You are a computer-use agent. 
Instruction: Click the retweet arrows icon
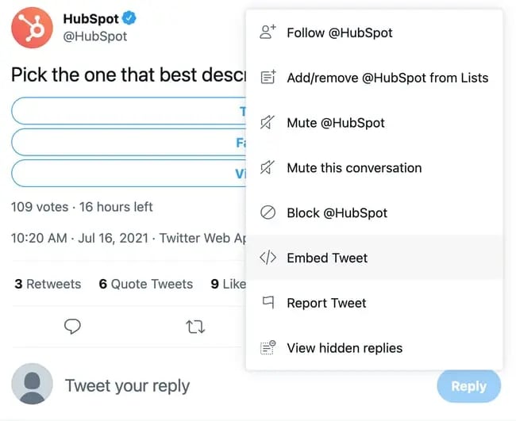(195, 326)
